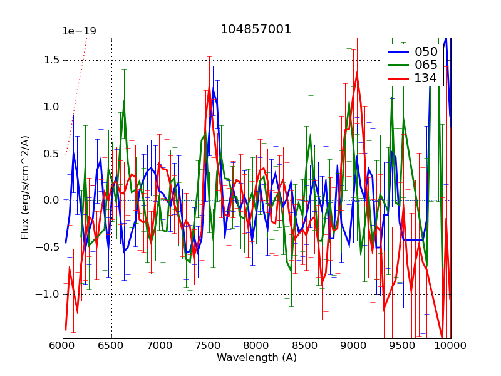
Task: Click the 10000 x-axis tick label
Action: [450, 345]
